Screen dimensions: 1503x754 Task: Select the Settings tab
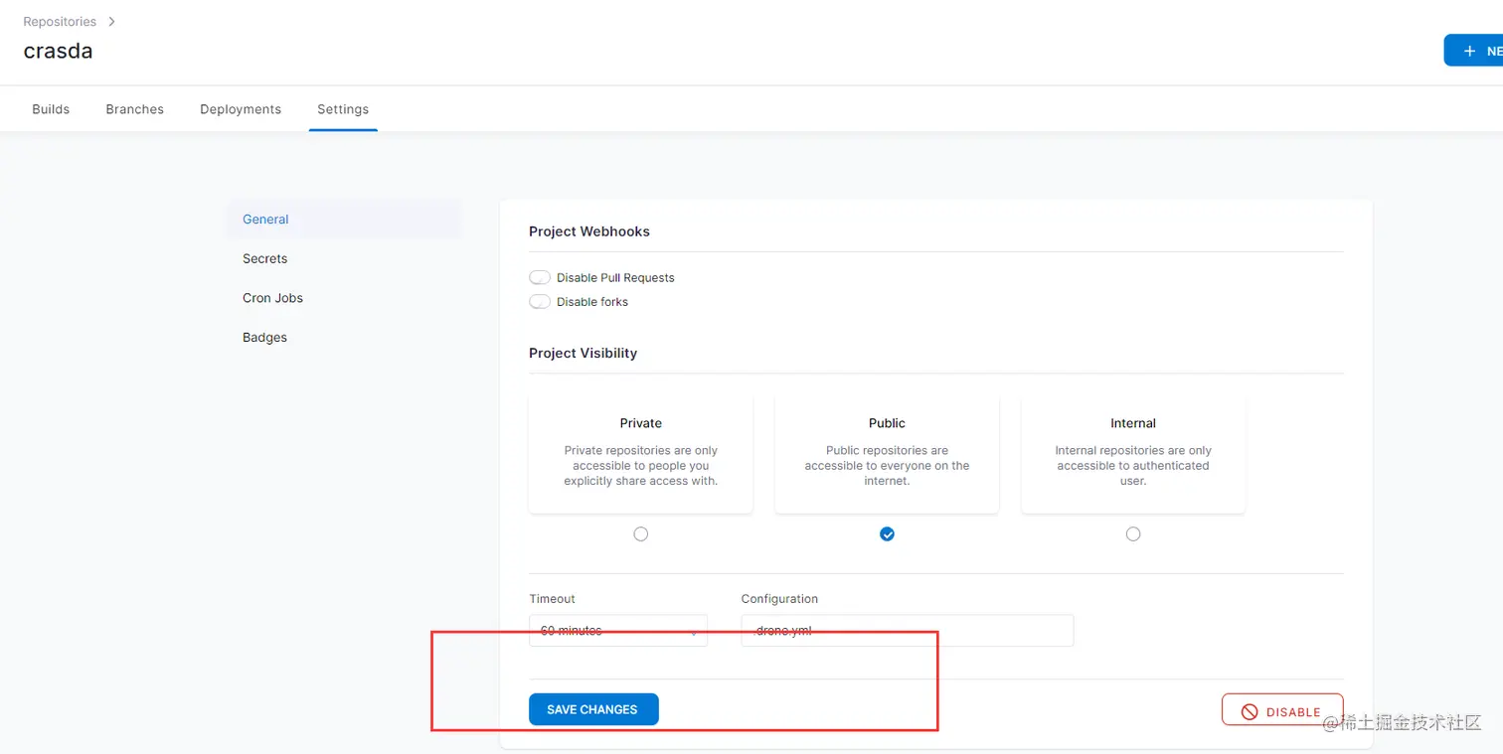[x=343, y=109]
